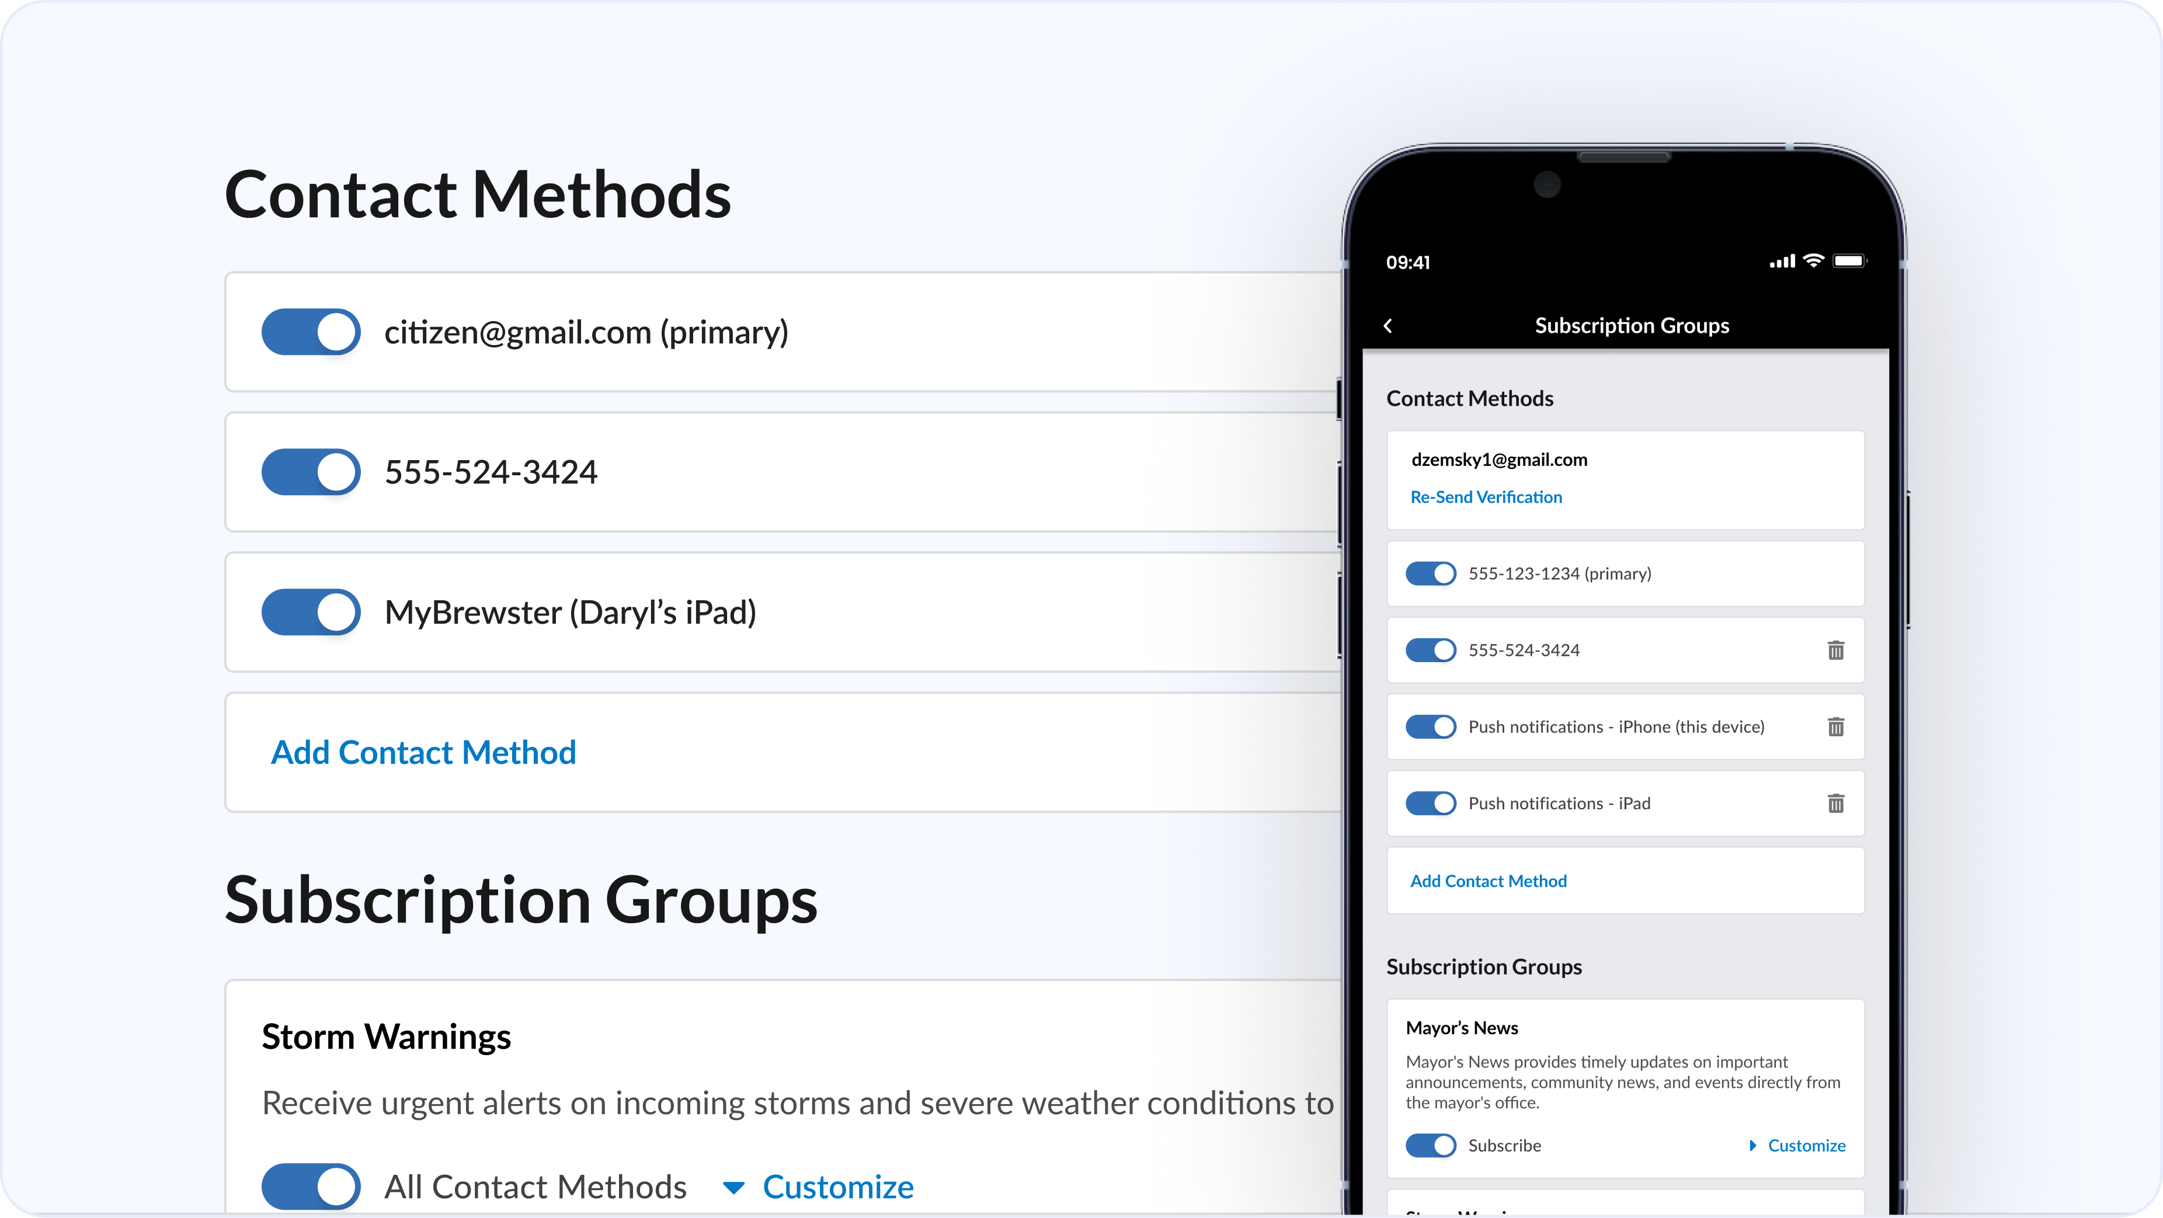
Task: Delete the iPad push notifications entry
Action: click(1835, 803)
